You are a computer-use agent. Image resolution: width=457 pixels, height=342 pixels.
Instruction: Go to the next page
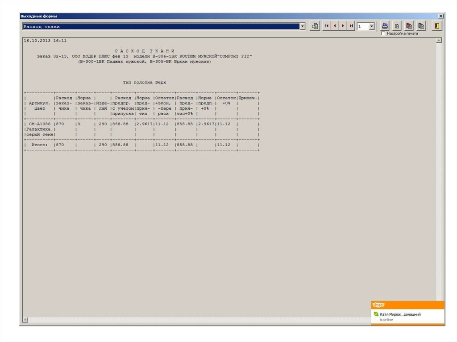point(343,26)
